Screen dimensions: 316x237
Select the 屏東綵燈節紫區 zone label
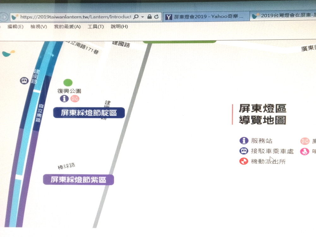pos(78,179)
